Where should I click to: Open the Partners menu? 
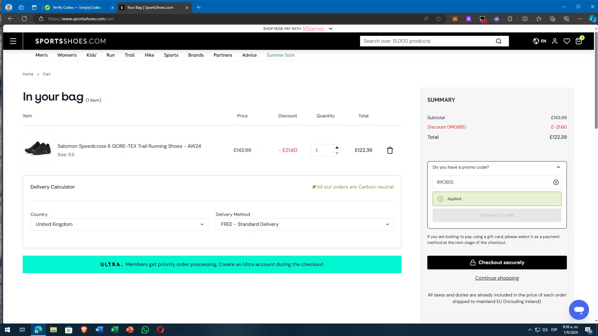pos(223,55)
